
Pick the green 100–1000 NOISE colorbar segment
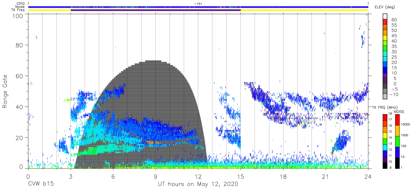click(397, 141)
